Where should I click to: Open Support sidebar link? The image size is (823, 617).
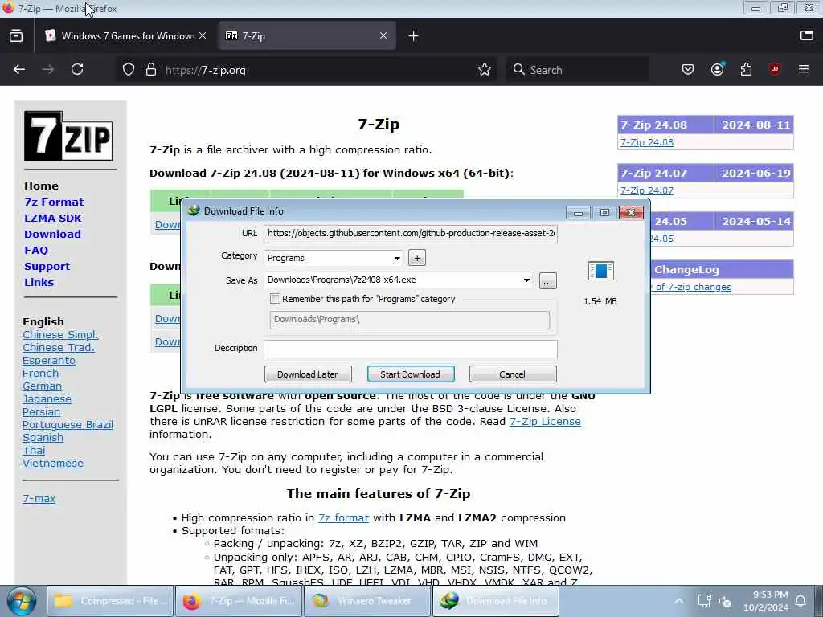[47, 267]
